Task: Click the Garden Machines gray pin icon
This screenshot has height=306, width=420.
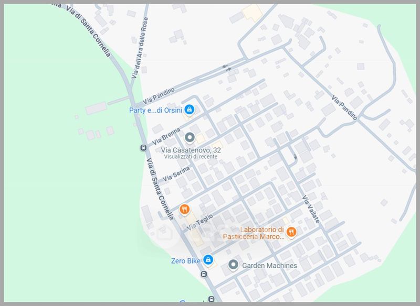Action: (x=234, y=266)
